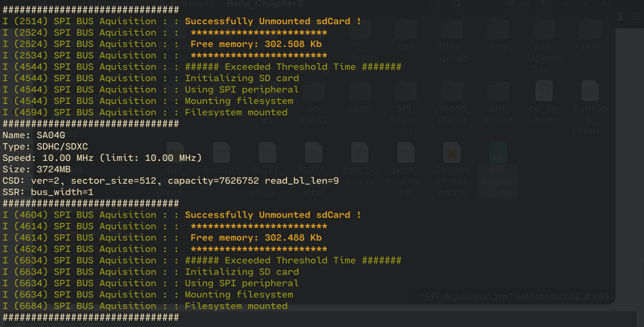Open the Dbuf_upload folder
This screenshot has height=327, width=644.
pos(452,41)
